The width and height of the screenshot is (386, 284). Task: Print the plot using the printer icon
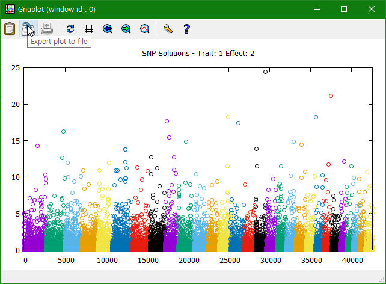[x=47, y=29]
